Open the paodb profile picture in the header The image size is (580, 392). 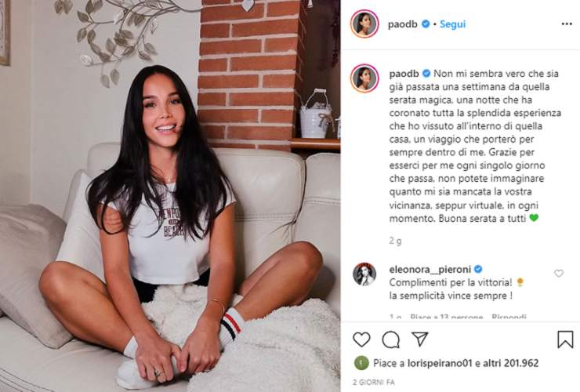pyautogui.click(x=364, y=24)
